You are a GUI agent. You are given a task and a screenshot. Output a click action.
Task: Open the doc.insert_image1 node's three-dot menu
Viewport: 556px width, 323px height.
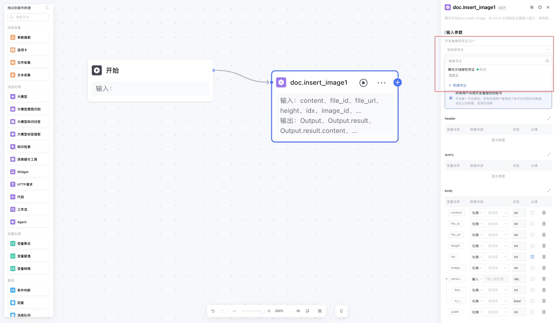click(x=381, y=83)
